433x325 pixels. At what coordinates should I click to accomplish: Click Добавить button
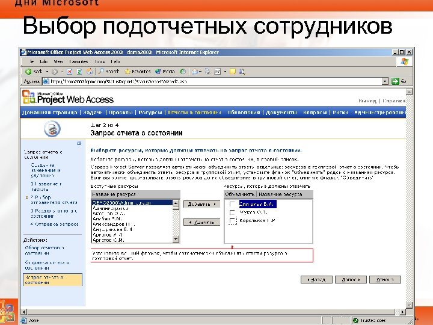coord(202,204)
